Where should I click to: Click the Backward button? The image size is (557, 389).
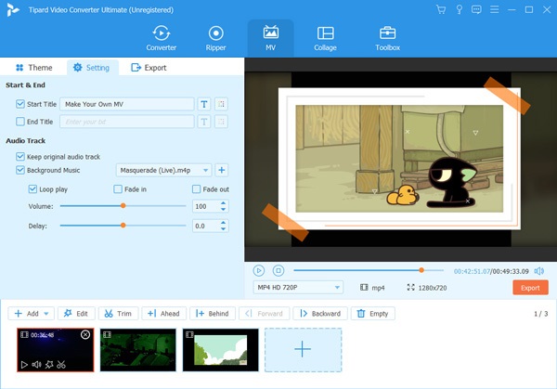click(x=320, y=314)
